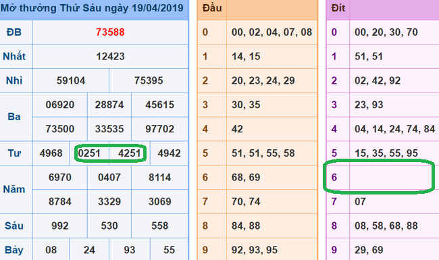Click Đít row values 02, 42, 92
439x260 pixels.
click(x=378, y=80)
